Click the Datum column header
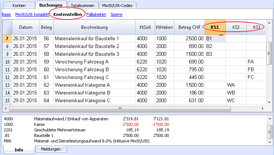This screenshot has width=274, height=155. tap(26, 27)
